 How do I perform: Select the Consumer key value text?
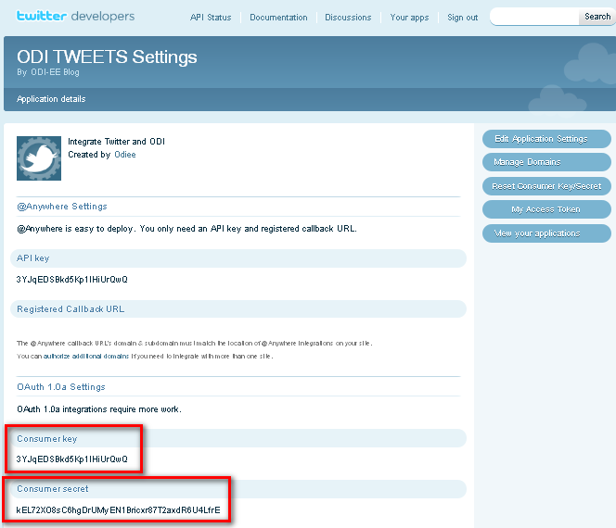tap(71, 459)
